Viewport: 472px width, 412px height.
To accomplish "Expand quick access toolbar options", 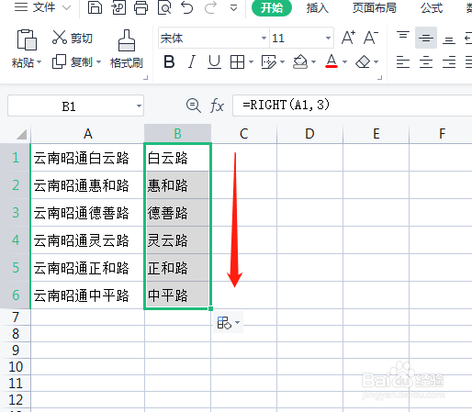I will 233,8.
